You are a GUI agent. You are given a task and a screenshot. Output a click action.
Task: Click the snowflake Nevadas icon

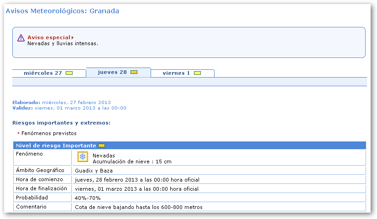coord(83,157)
